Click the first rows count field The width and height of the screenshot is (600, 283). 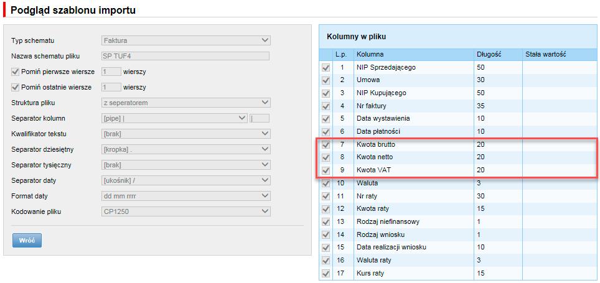click(x=111, y=72)
